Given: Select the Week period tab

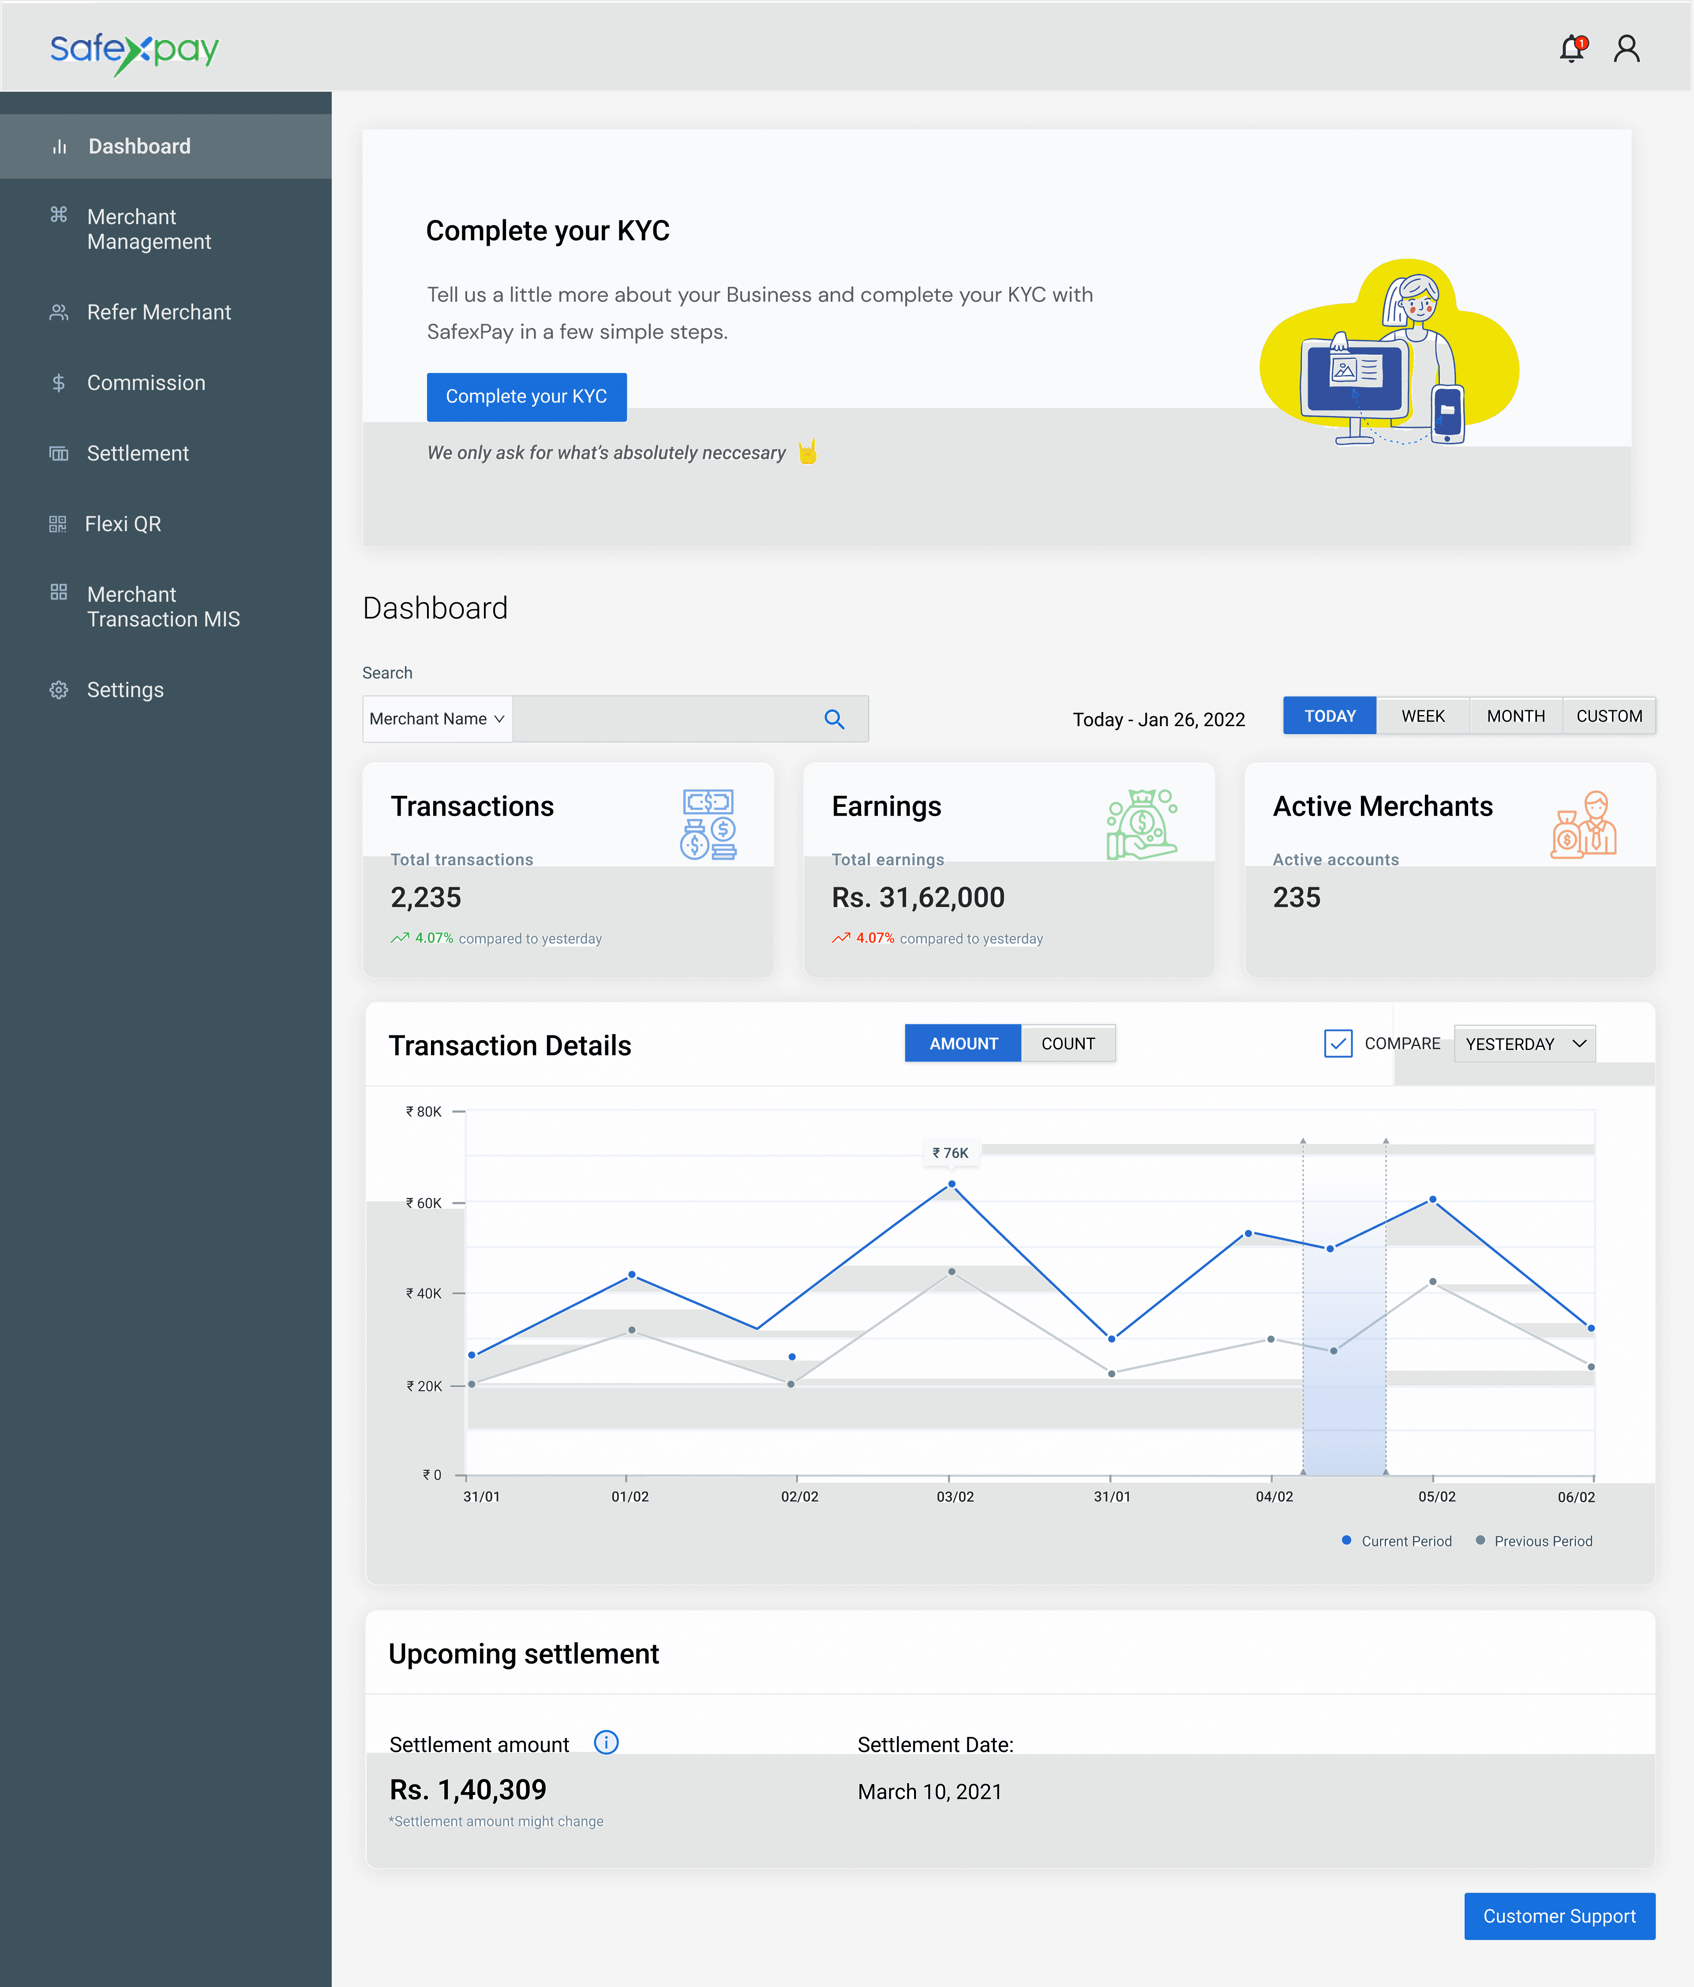Looking at the screenshot, I should click(1423, 716).
